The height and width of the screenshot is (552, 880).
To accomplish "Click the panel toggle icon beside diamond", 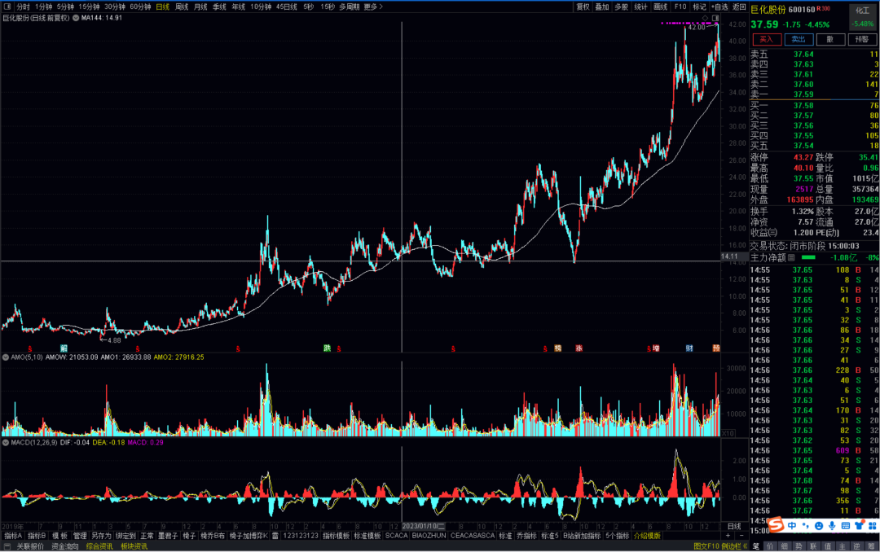I will [x=715, y=17].
